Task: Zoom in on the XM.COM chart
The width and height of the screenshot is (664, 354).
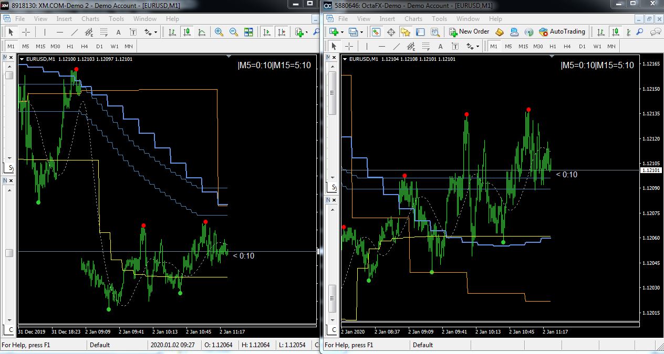Action: point(219,32)
